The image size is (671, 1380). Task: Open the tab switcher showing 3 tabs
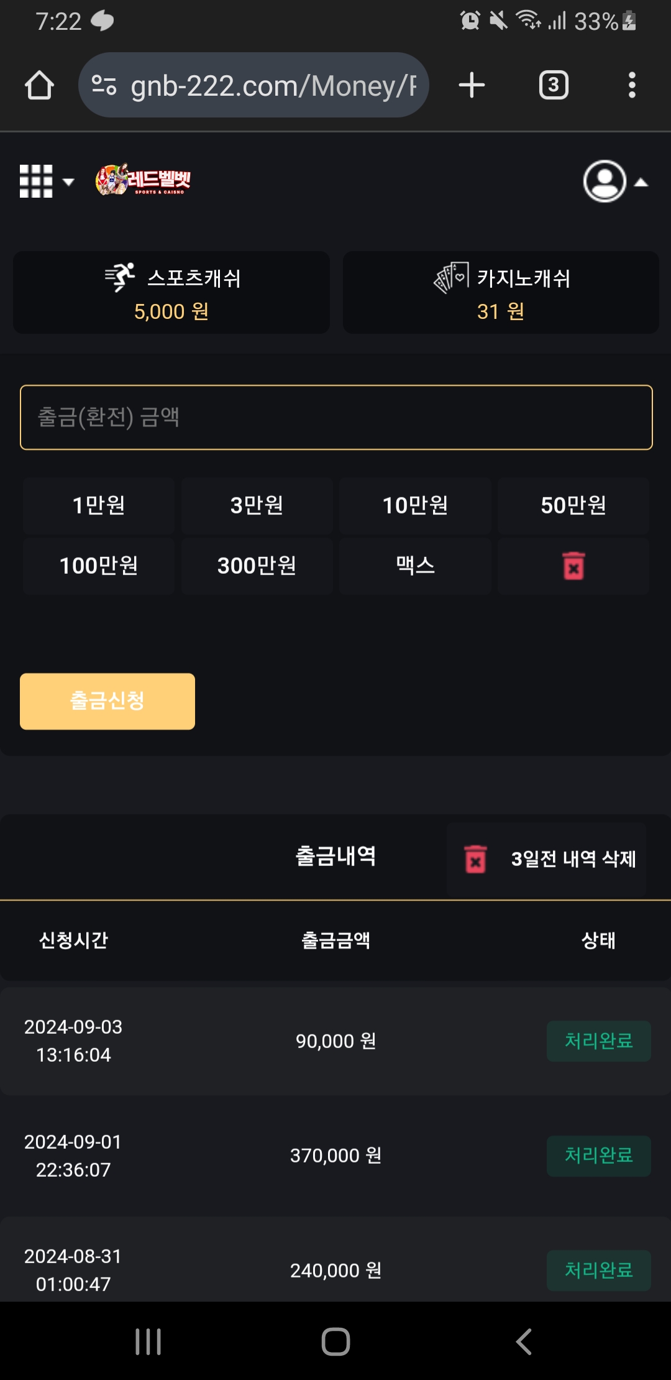554,85
